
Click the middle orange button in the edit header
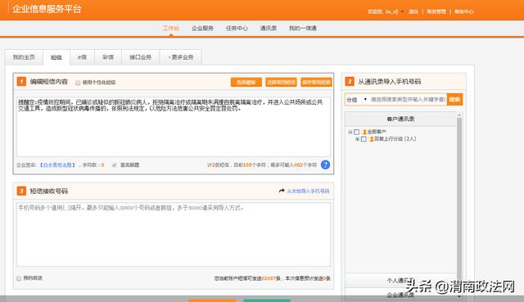tap(281, 82)
